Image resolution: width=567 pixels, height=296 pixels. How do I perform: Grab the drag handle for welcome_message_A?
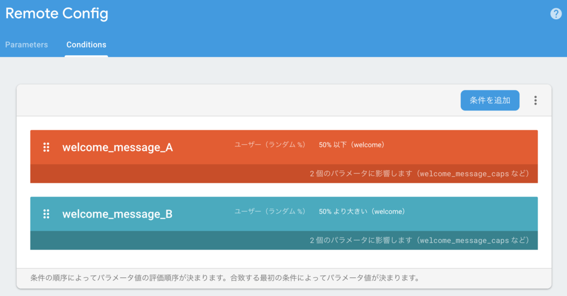coord(47,147)
